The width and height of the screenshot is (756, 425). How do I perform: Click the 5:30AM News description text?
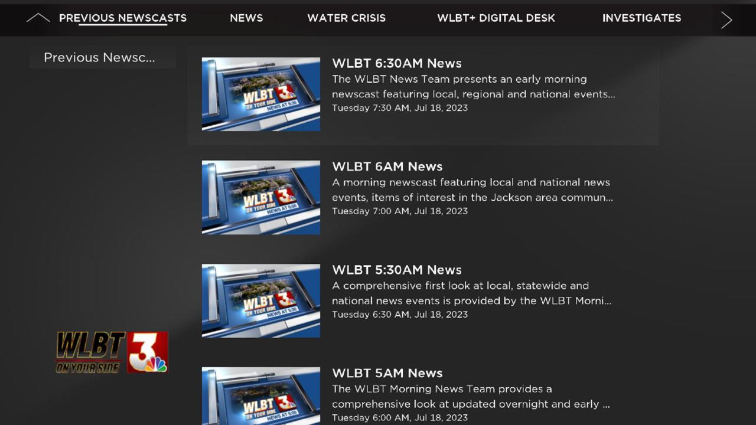click(x=472, y=293)
